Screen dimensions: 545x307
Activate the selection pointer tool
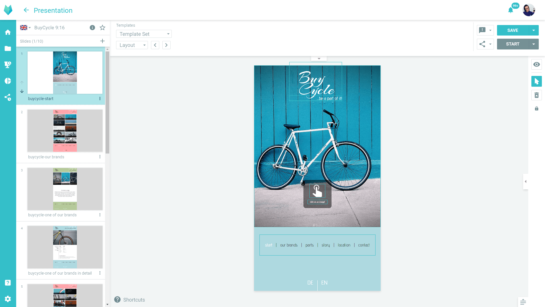[536, 81]
